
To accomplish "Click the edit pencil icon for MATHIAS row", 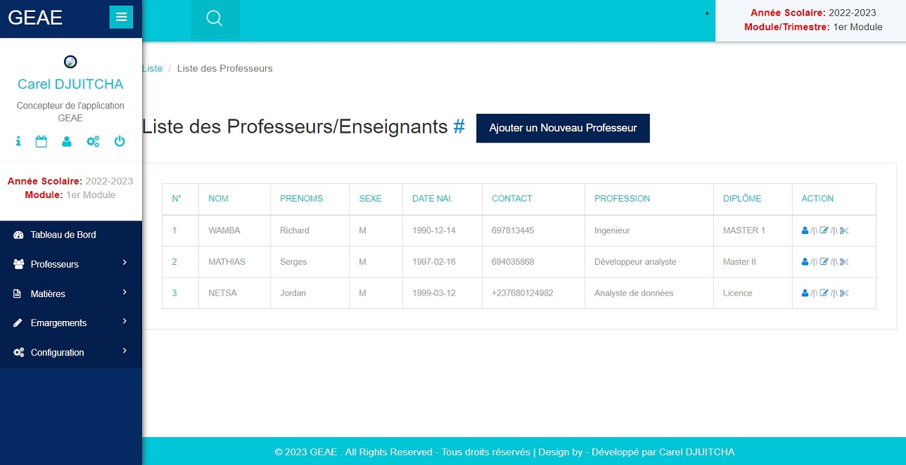I will tap(824, 262).
